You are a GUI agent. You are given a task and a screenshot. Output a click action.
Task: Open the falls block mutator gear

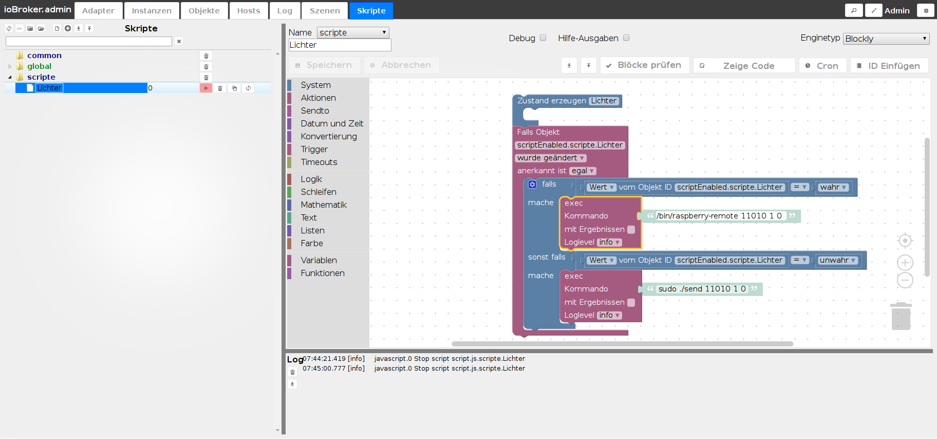point(533,185)
